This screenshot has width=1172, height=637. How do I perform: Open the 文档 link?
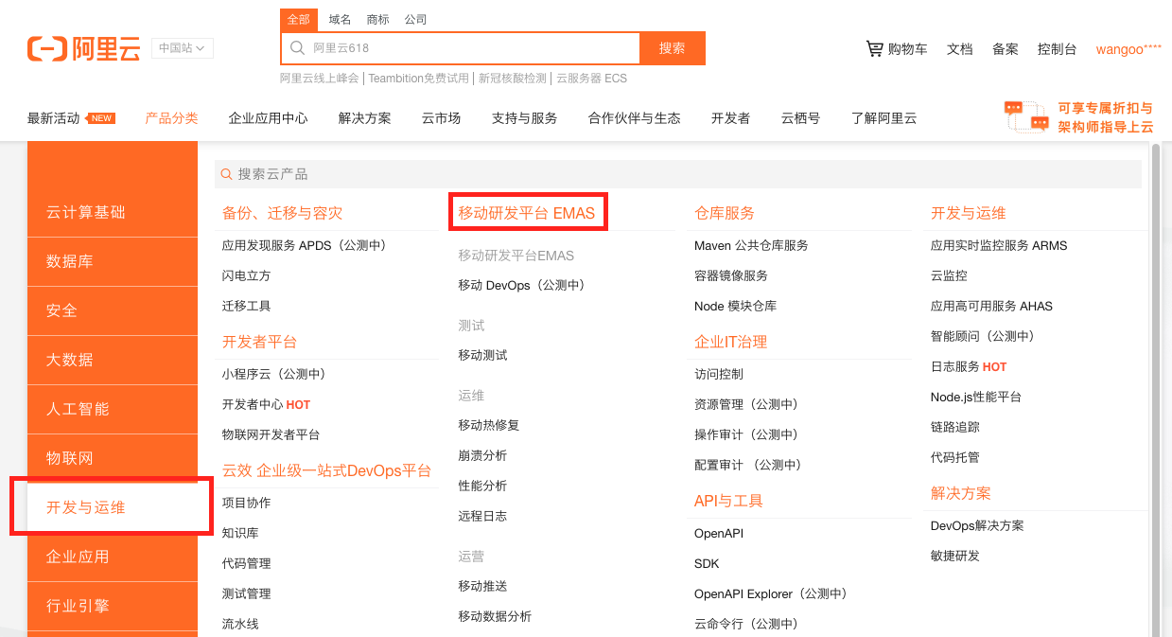point(959,48)
